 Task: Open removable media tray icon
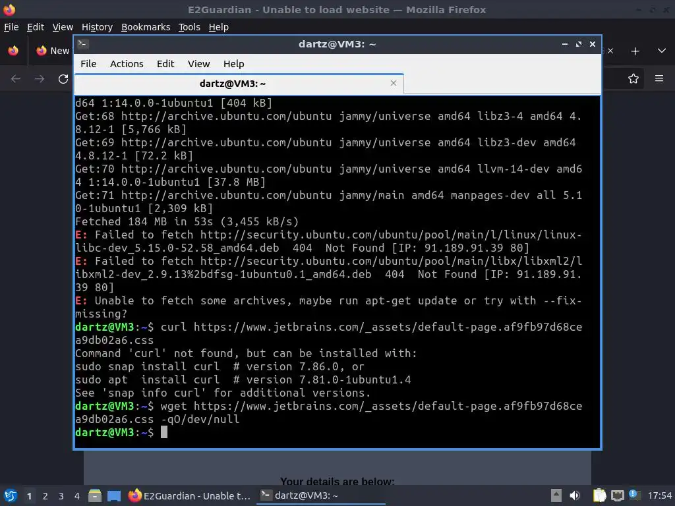coord(556,495)
